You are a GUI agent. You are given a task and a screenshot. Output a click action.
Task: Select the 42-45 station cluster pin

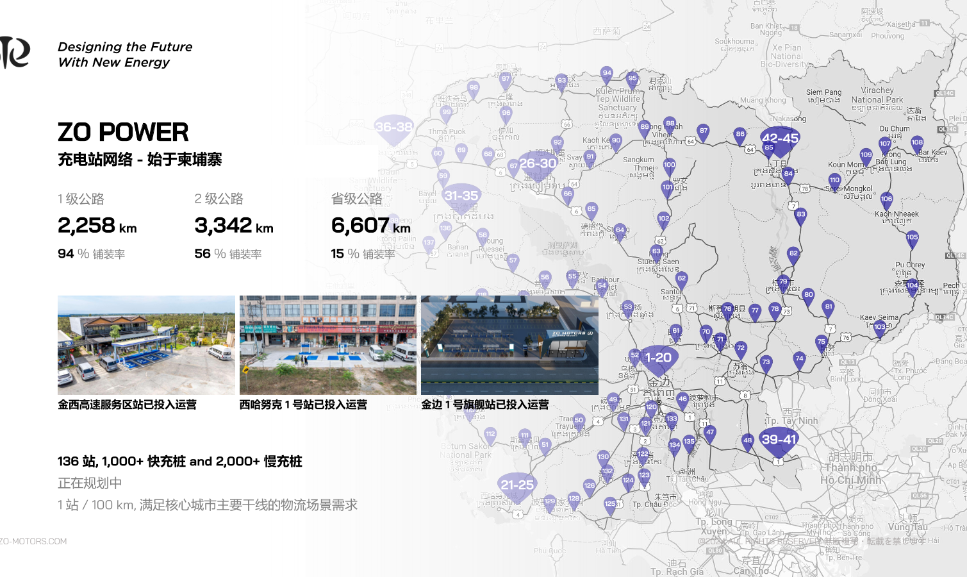[780, 141]
